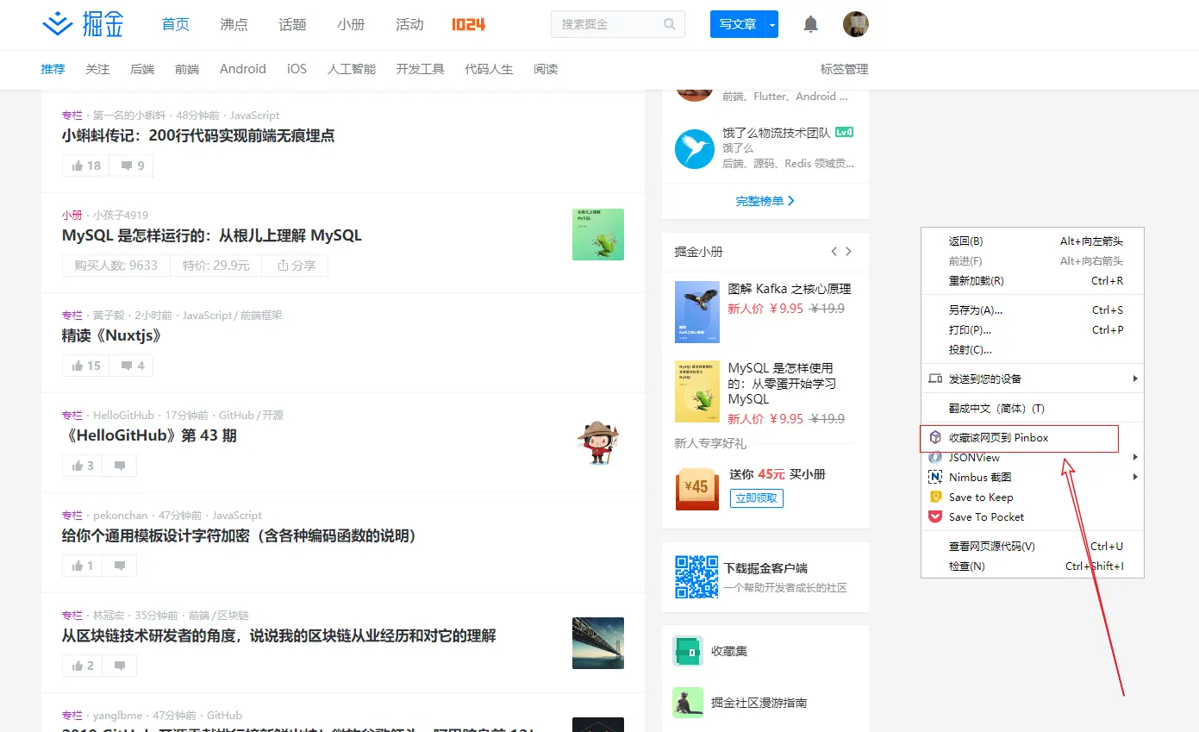
Task: Open MySQL 是怎样运行的 frog thumbnail
Action: [x=598, y=235]
